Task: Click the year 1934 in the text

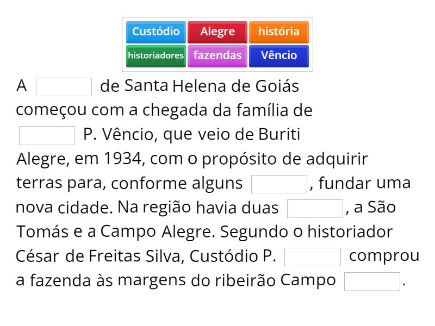Action: point(123,159)
